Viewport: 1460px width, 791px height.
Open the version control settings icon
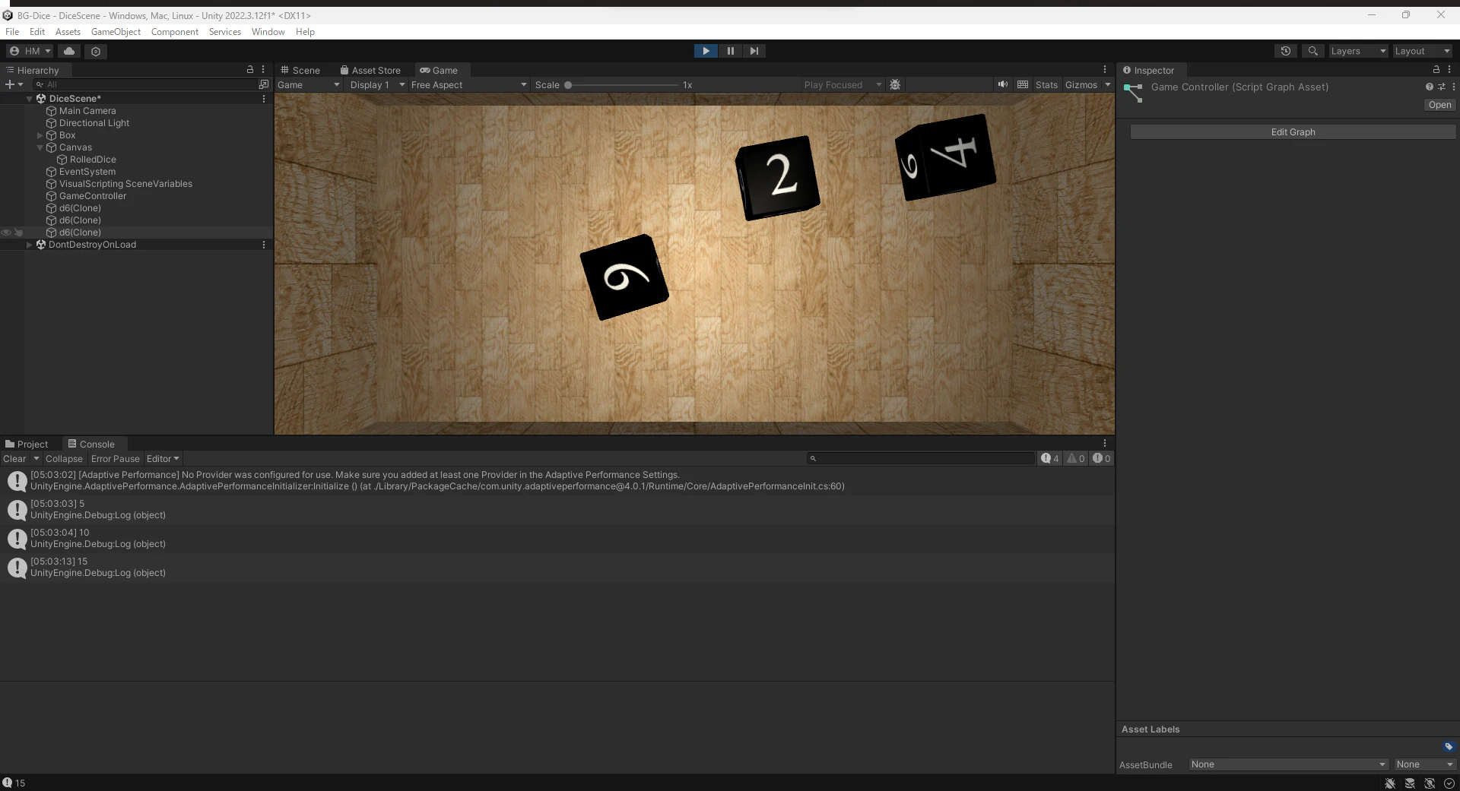point(96,51)
